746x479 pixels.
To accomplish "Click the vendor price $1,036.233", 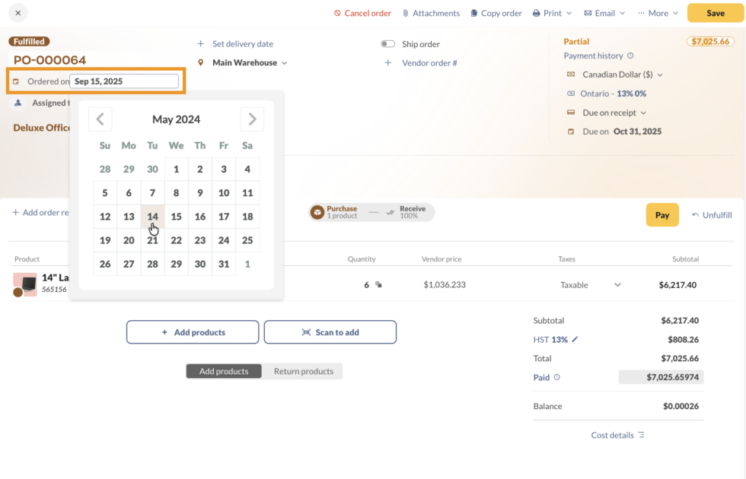I will [445, 284].
